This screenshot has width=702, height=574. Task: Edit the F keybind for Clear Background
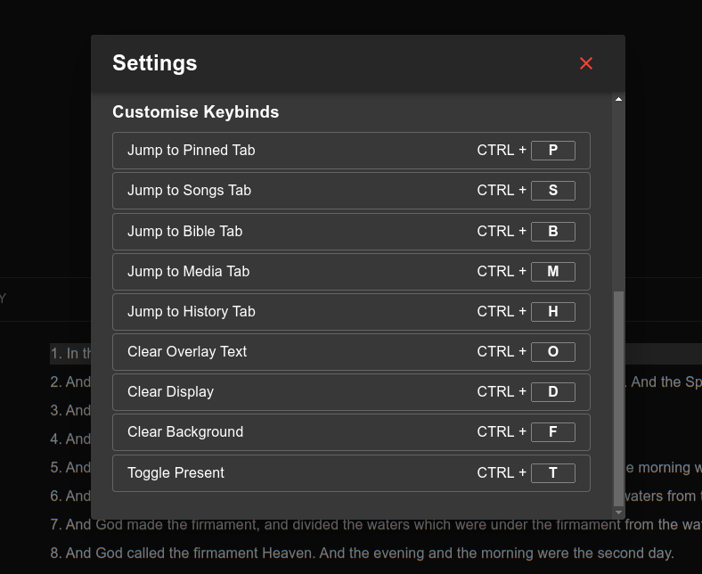(552, 432)
